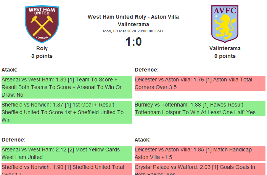Click the Aston Villa AVFC crest logo
This screenshot has height=175, width=267.
coord(225,24)
